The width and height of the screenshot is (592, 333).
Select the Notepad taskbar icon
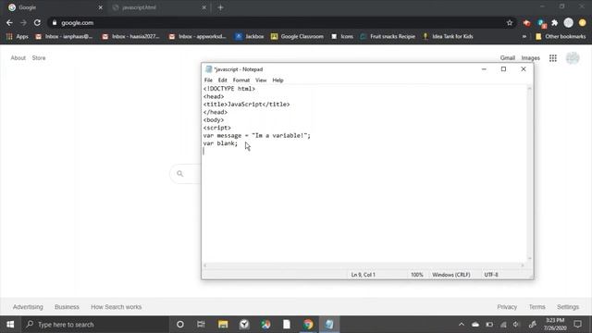(x=329, y=325)
